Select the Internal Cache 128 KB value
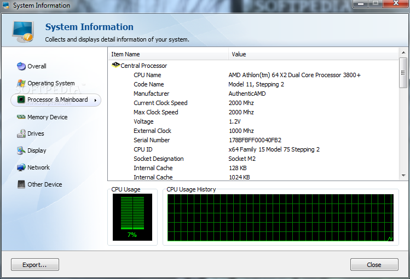Viewport: 410px width, 279px height. click(x=238, y=168)
